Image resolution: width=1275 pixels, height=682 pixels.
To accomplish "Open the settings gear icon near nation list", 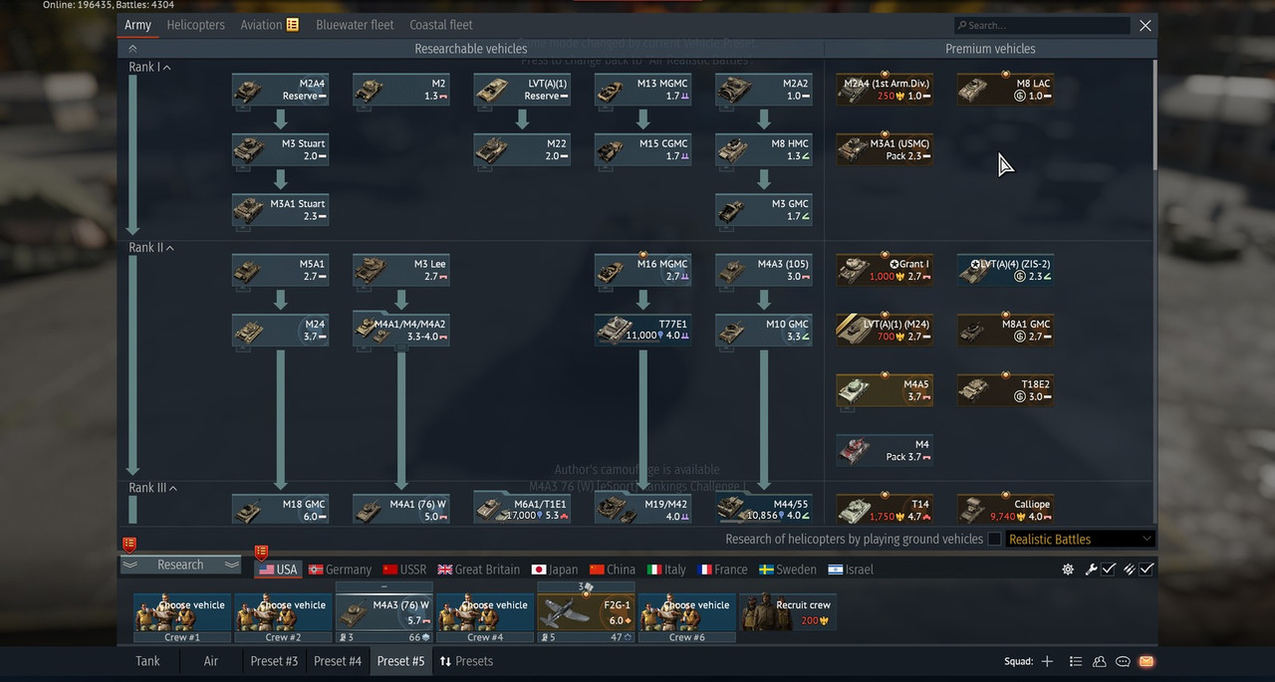I will click(1068, 569).
